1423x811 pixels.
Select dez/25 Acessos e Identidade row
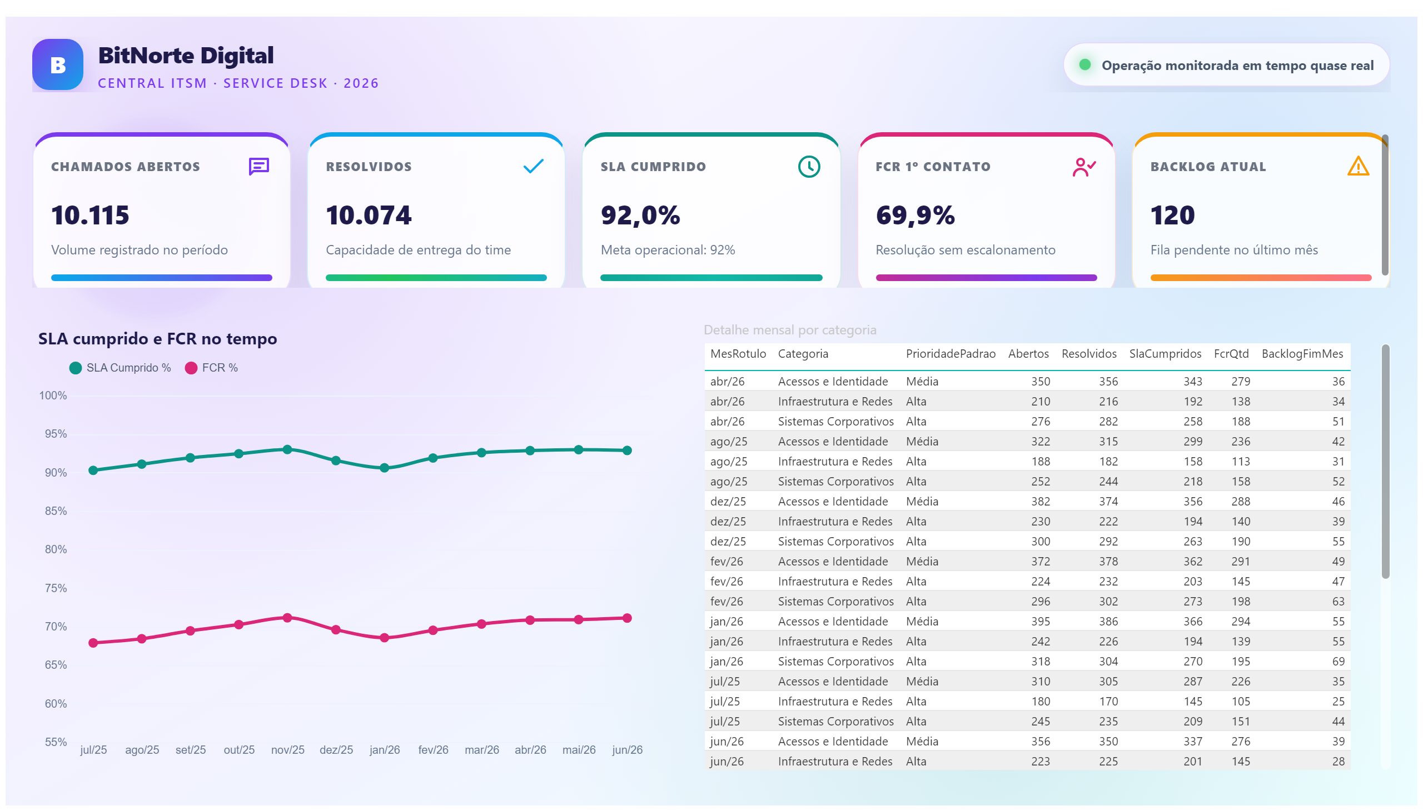tap(1027, 501)
